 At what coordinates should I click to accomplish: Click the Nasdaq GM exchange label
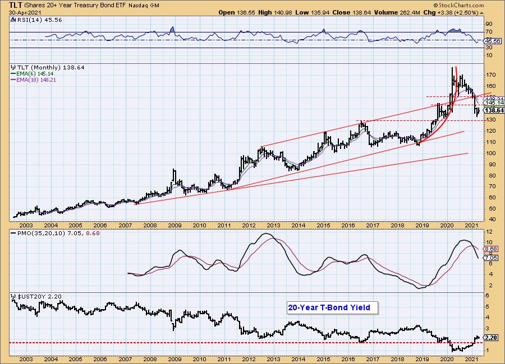(144, 6)
